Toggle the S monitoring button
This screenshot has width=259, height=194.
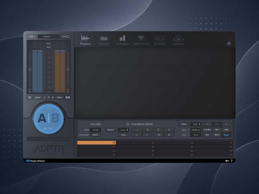[x=49, y=98]
